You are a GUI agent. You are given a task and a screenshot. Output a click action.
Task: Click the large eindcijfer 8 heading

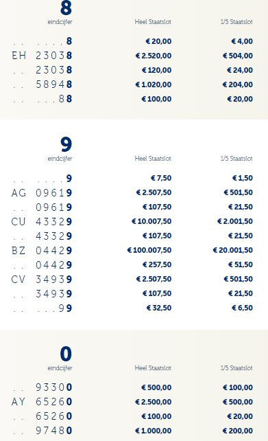pos(66,8)
